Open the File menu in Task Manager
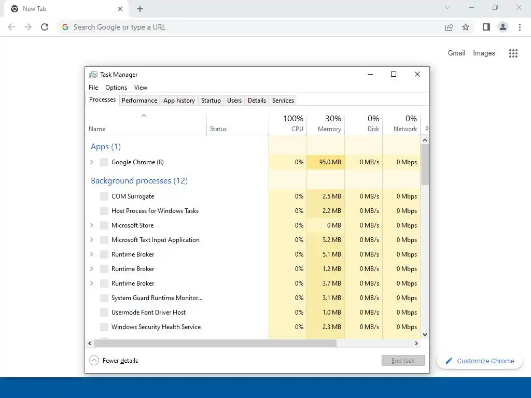Viewport: 531px width, 398px height. tap(93, 88)
